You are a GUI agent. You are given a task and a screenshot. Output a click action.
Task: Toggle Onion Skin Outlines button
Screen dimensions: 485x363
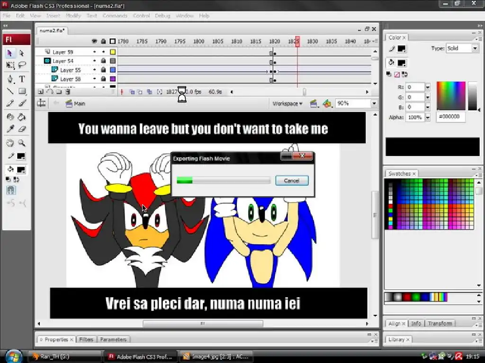pos(140,92)
